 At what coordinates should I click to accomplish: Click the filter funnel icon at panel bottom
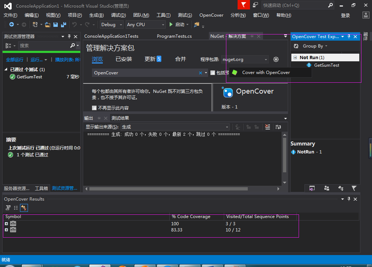coord(354,188)
